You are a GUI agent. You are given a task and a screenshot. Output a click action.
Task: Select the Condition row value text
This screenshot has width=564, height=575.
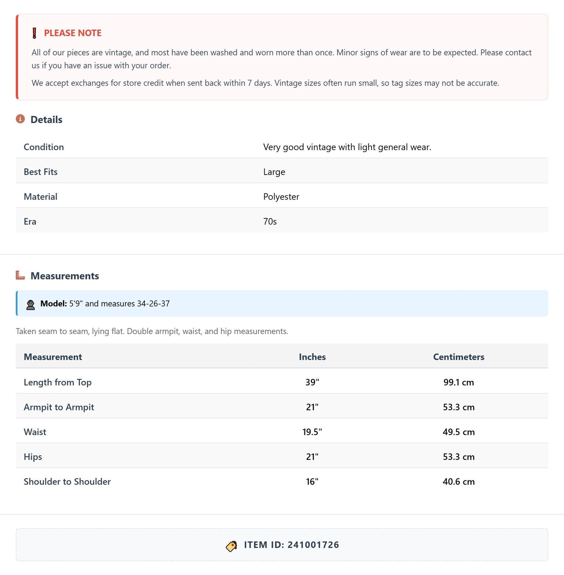coord(347,147)
